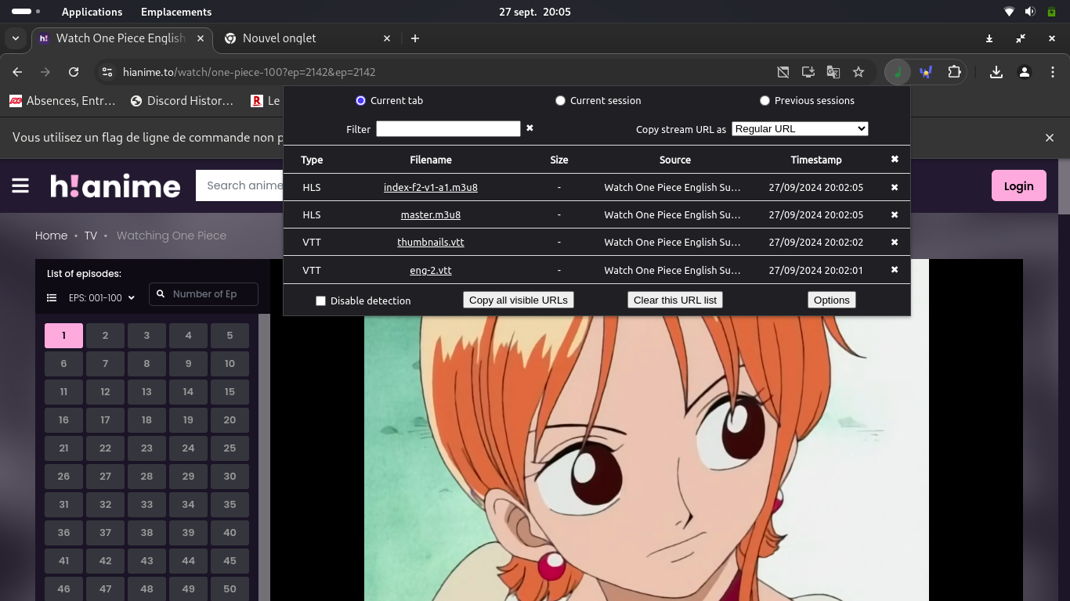
Task: Click the episode list view icon
Action: 52,297
